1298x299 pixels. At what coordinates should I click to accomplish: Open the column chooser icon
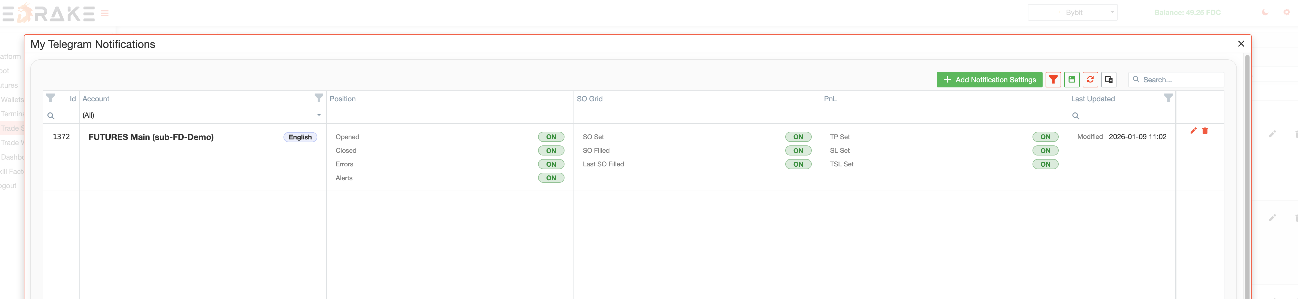1109,80
